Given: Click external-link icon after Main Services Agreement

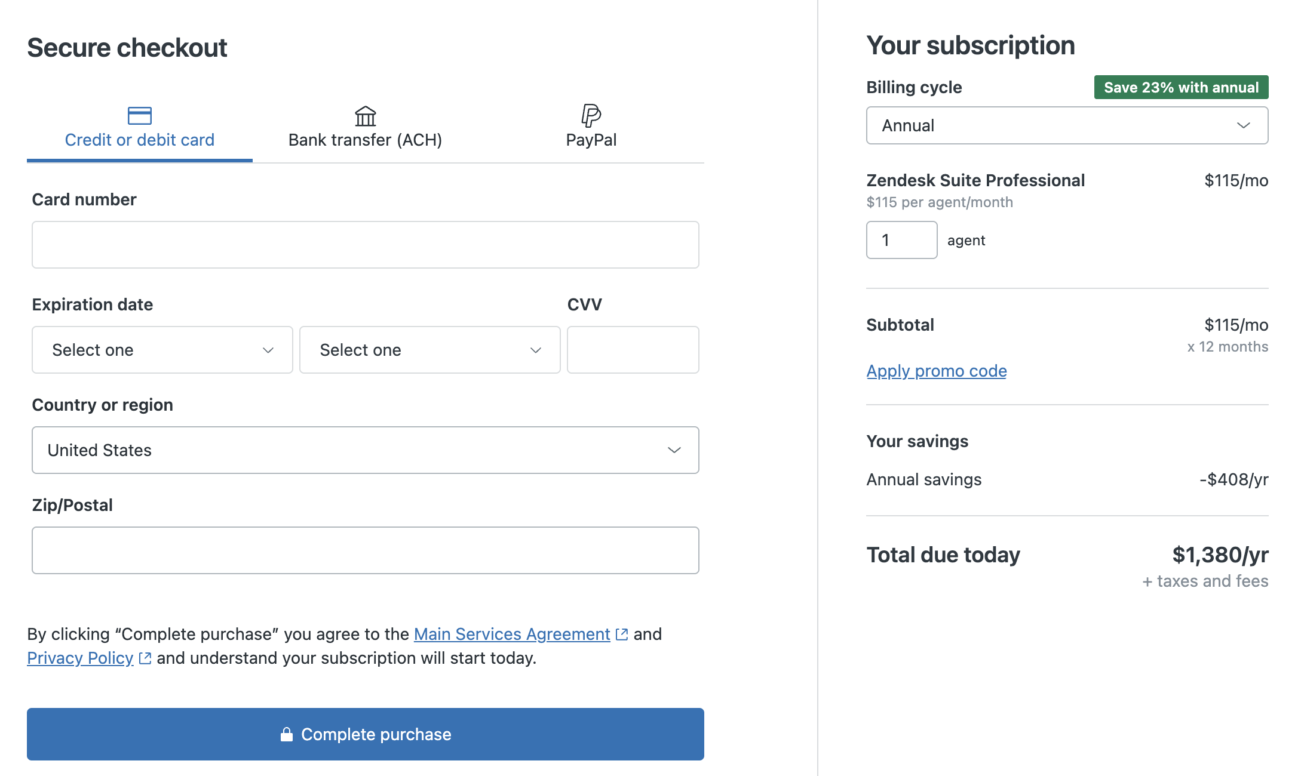Looking at the screenshot, I should point(622,634).
